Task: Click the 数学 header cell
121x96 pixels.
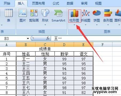Action: tap(64, 54)
